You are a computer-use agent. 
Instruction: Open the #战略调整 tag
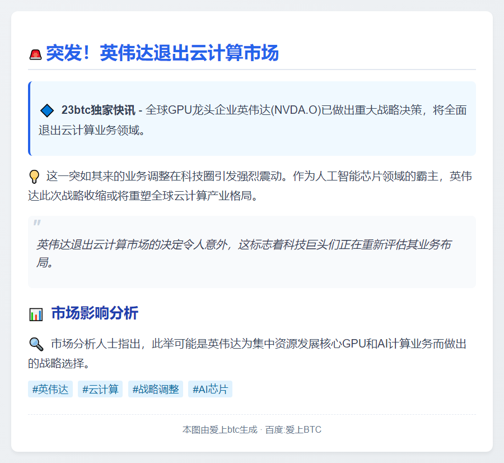coord(156,389)
